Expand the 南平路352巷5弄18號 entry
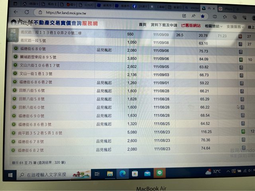This screenshot has width=255, height=191. [14, 133]
